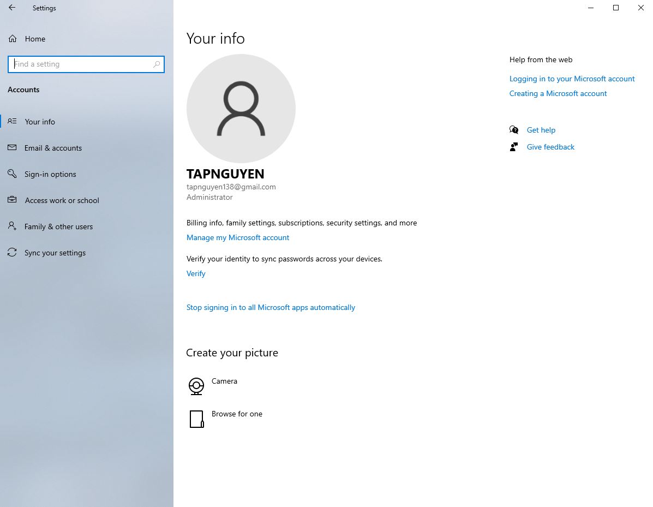The width and height of the screenshot is (653, 507).
Task: Open the Your info section
Action: 40,122
